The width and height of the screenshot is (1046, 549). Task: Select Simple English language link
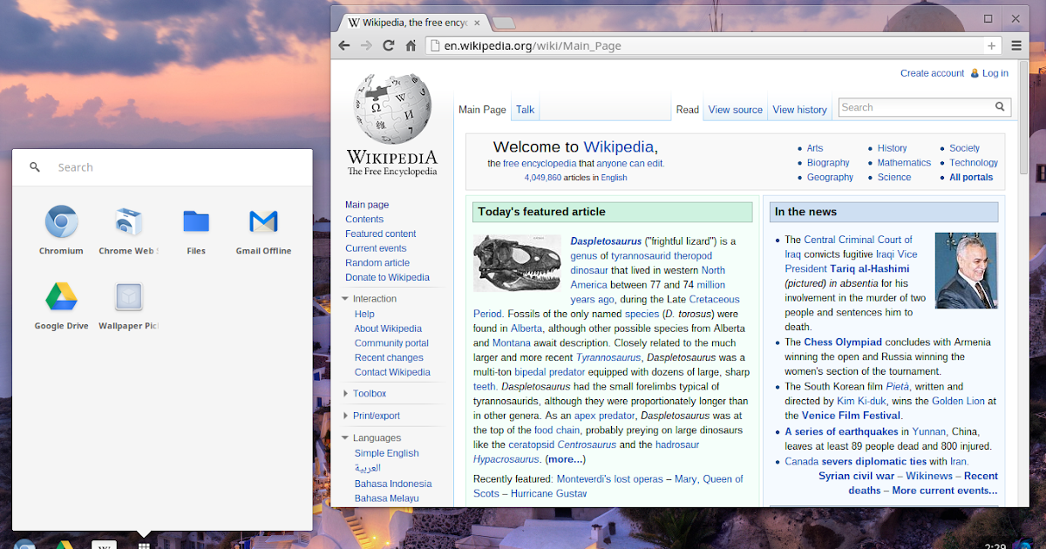click(386, 453)
